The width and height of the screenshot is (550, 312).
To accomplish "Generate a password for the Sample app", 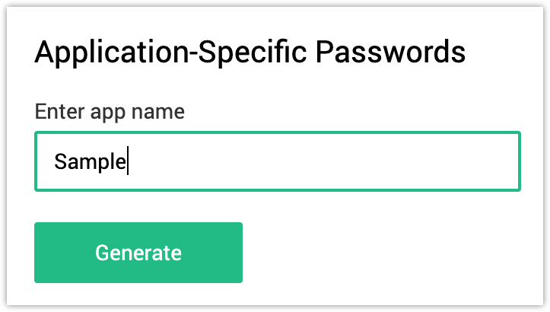I will point(138,253).
